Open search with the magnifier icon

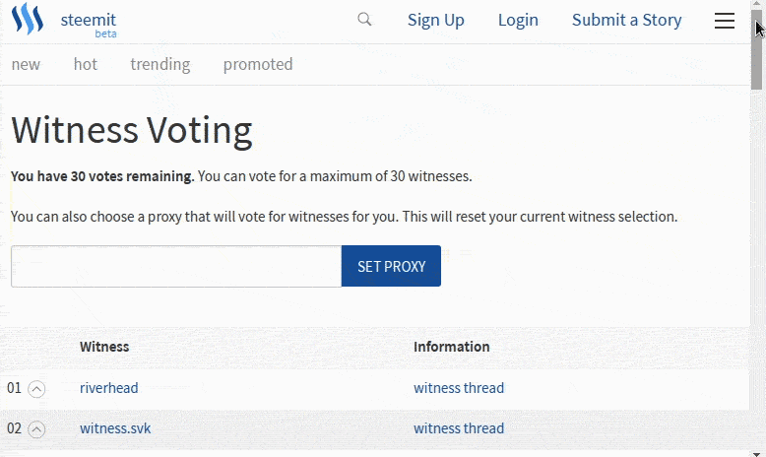pos(364,20)
